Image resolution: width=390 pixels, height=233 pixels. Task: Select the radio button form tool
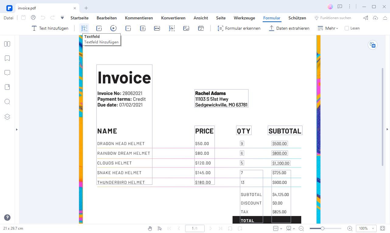tap(113, 28)
